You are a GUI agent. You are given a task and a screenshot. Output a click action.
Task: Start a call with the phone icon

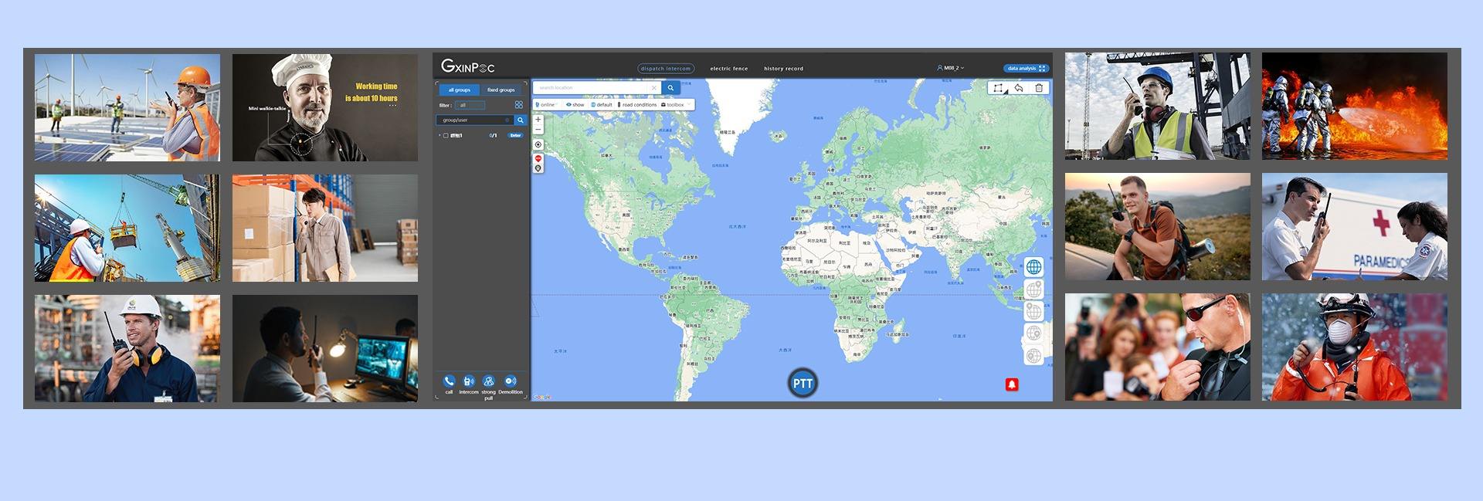pos(449,381)
